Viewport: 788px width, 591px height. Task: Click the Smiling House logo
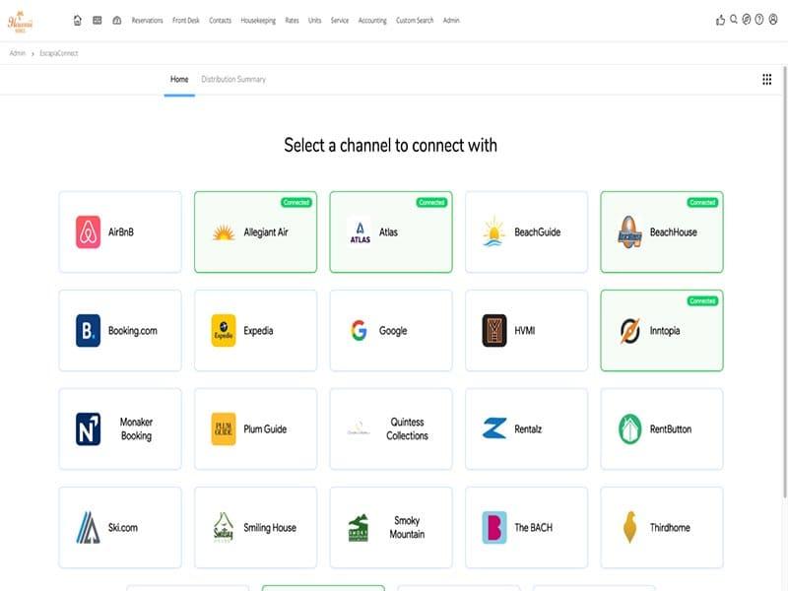pyautogui.click(x=224, y=527)
